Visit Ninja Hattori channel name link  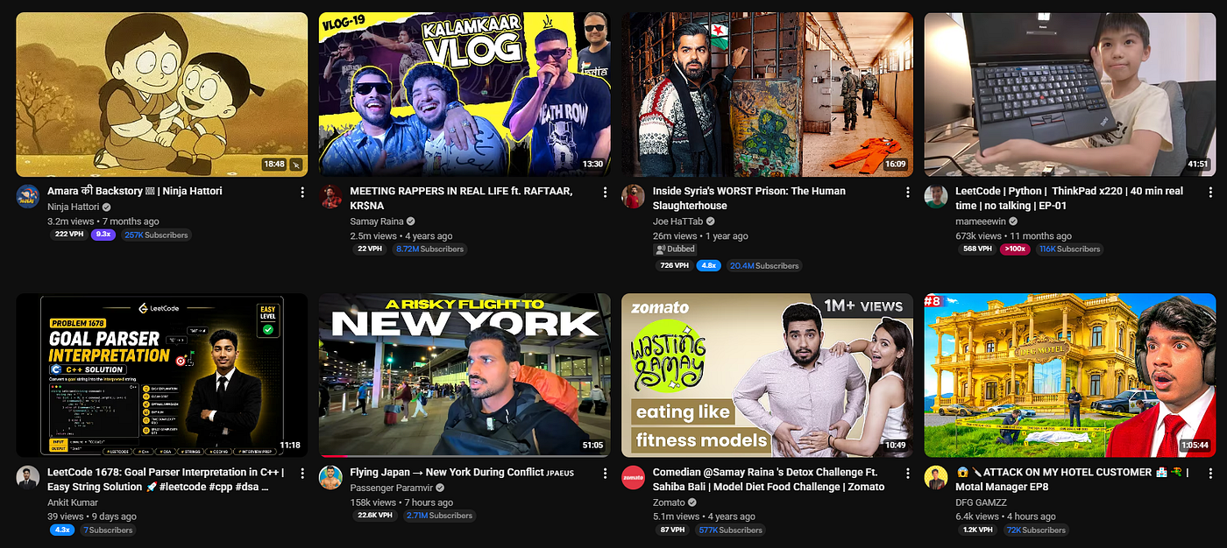(74, 207)
